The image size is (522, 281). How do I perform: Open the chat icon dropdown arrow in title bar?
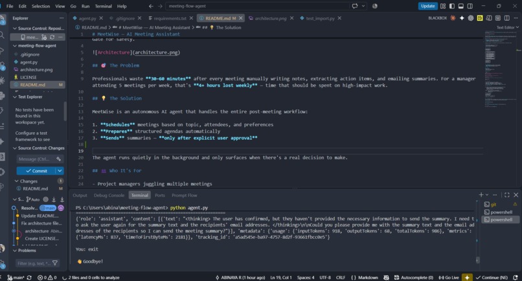(363, 6)
